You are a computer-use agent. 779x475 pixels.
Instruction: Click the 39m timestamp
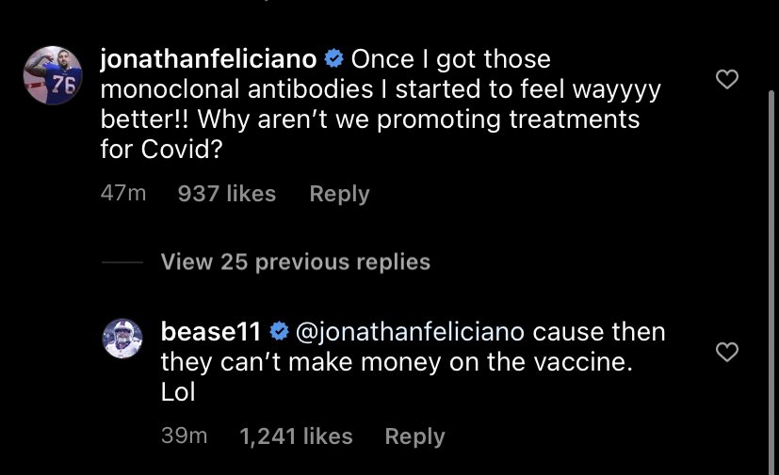(x=185, y=435)
